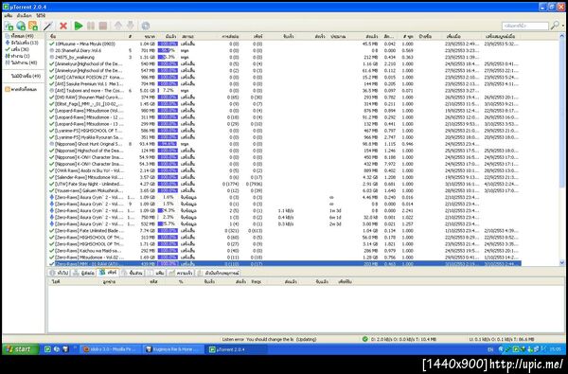Select torrent '[AVI] Tsubomi and more'
Image resolution: width=568 pixels, height=374 pixels.
[284, 91]
